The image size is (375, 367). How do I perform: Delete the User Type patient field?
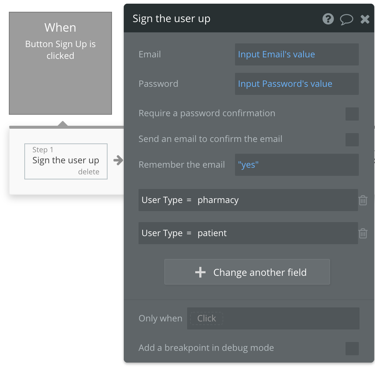[x=363, y=234]
